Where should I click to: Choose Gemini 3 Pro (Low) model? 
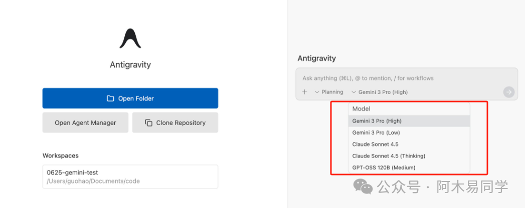click(x=376, y=132)
